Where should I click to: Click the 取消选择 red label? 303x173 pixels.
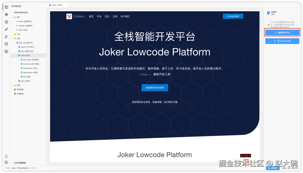[246, 156]
